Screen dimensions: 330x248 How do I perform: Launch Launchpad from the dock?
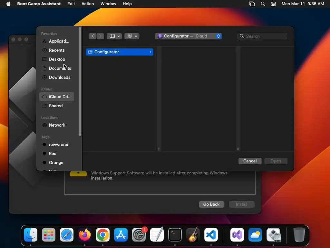pyautogui.click(x=49, y=235)
